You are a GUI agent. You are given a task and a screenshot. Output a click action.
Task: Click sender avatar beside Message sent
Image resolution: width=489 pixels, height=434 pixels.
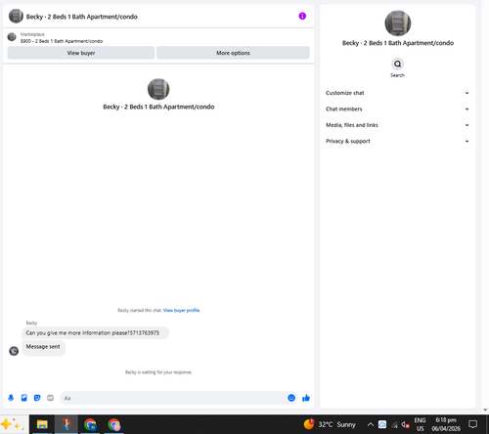(14, 351)
